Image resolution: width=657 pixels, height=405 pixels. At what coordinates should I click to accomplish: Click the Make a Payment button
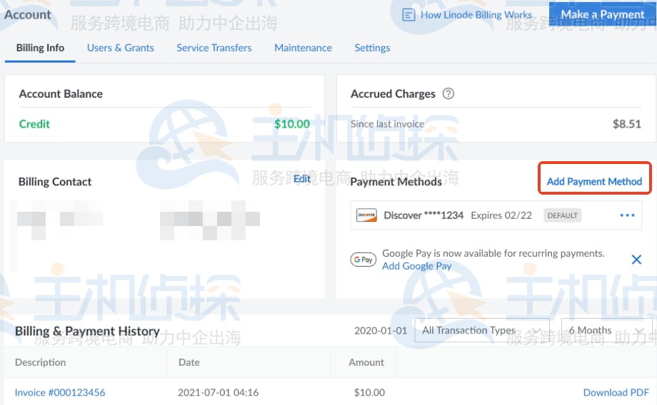pos(603,14)
